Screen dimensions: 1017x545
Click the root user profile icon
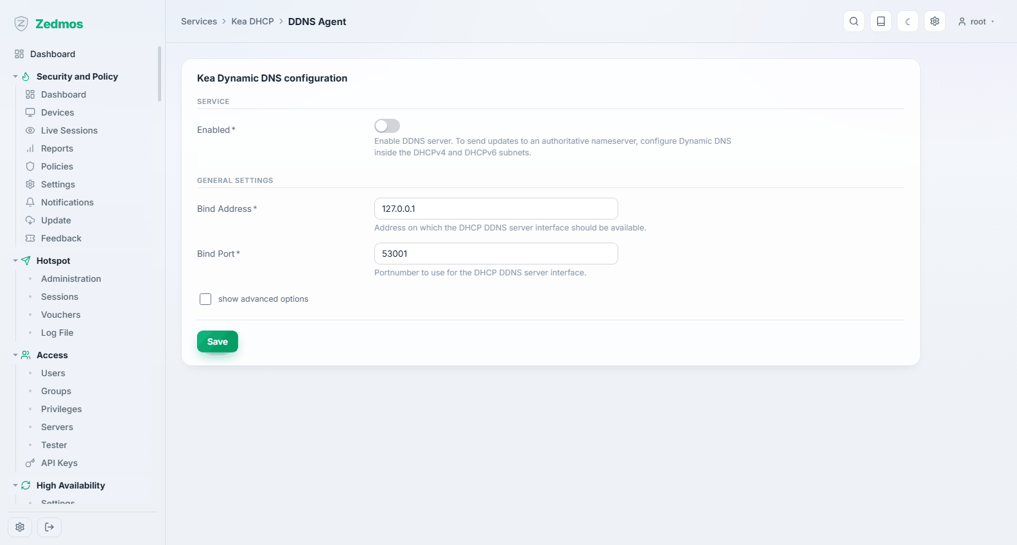[x=962, y=22]
